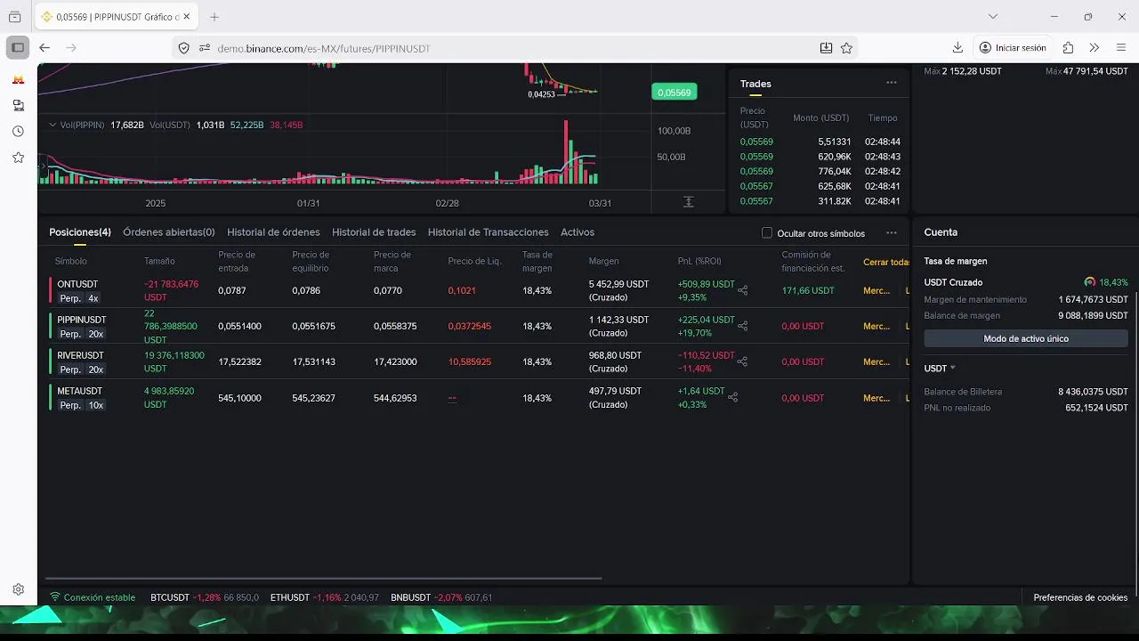Click Merc... close button for PIPPINUSDT
Image resolution: width=1139 pixels, height=641 pixels.
click(x=876, y=326)
